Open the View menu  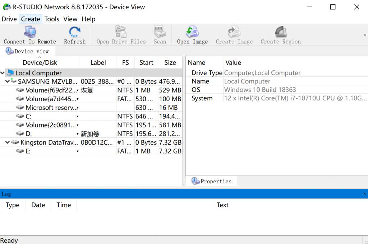click(x=70, y=19)
